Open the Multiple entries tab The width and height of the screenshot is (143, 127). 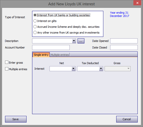(x=60, y=55)
